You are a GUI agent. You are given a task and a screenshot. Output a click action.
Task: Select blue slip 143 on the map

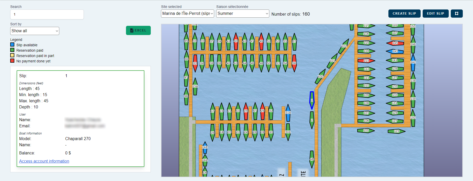point(395,51)
